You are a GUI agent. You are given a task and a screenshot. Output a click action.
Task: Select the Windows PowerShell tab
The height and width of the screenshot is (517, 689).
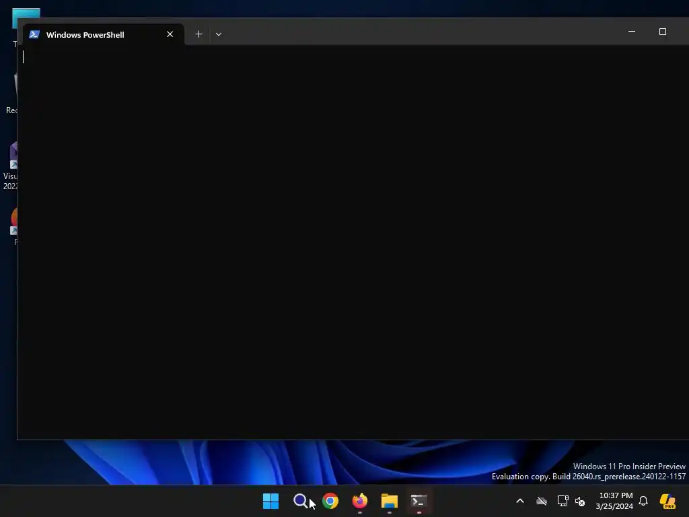(x=103, y=34)
